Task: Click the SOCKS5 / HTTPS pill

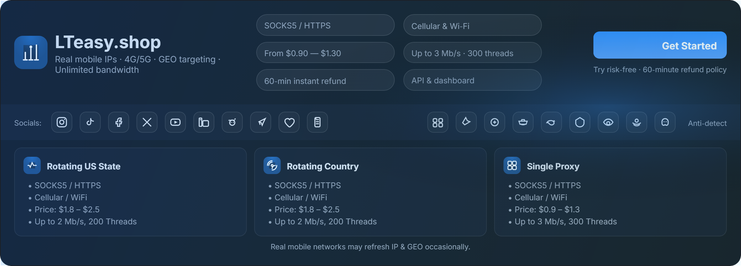Action: pos(325,25)
